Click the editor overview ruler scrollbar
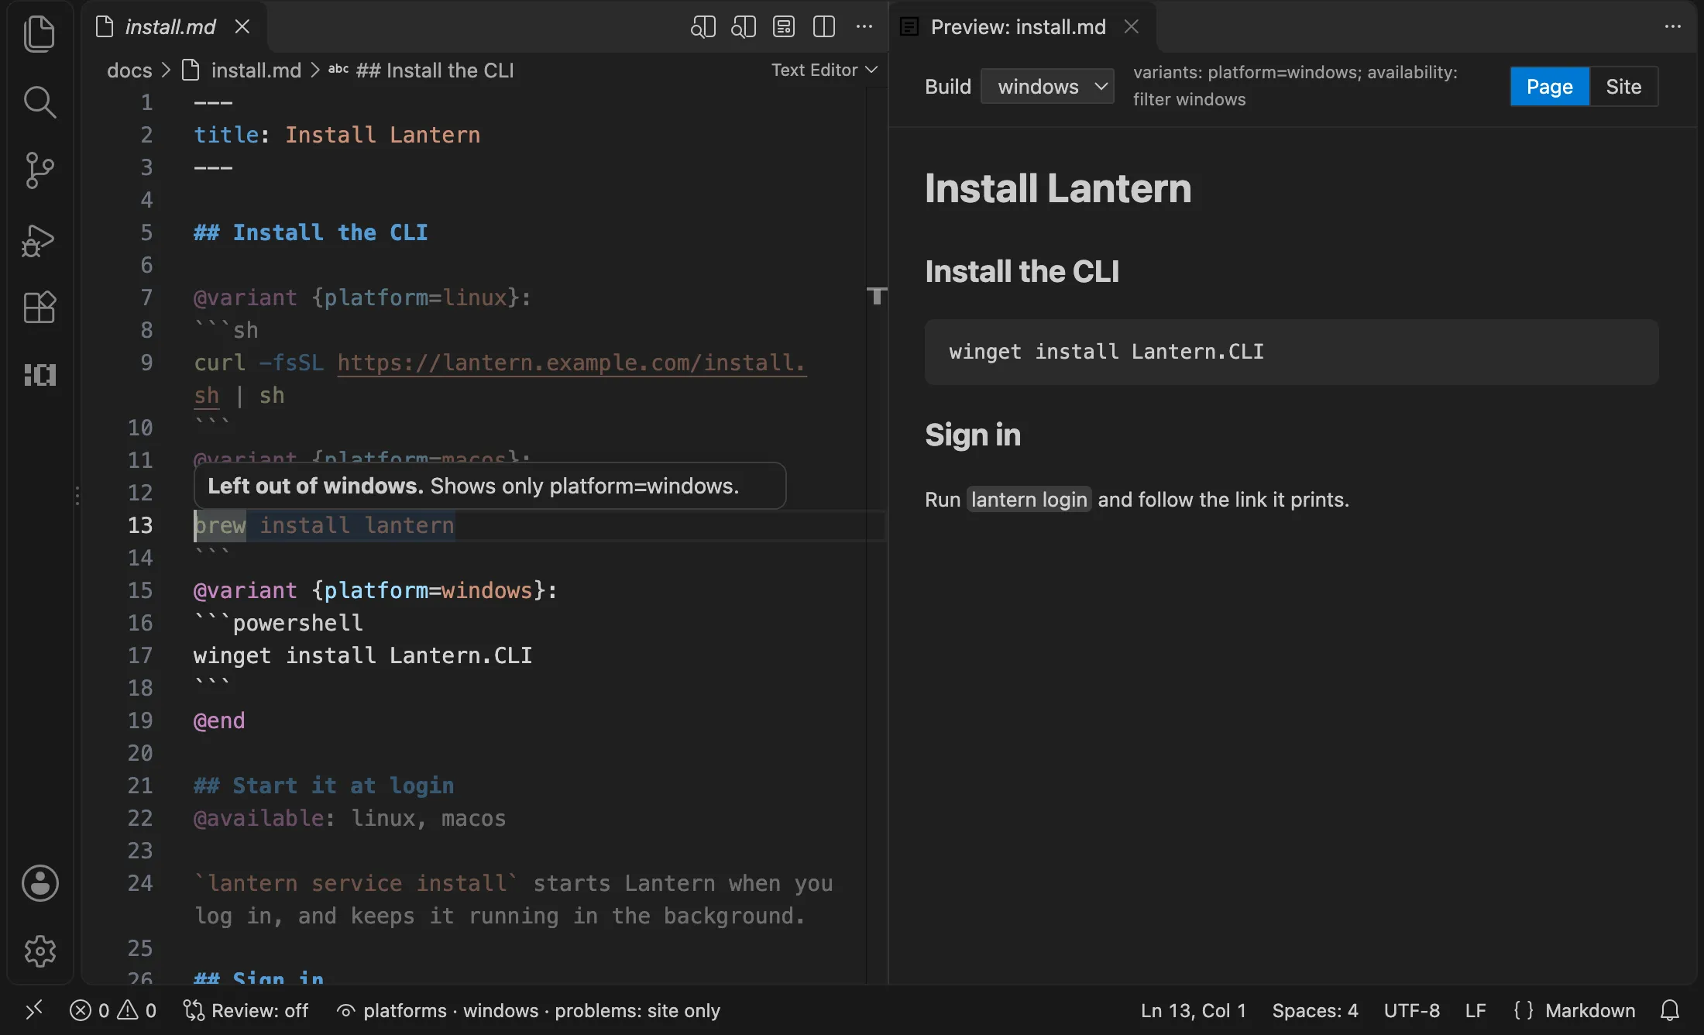 tap(877, 535)
